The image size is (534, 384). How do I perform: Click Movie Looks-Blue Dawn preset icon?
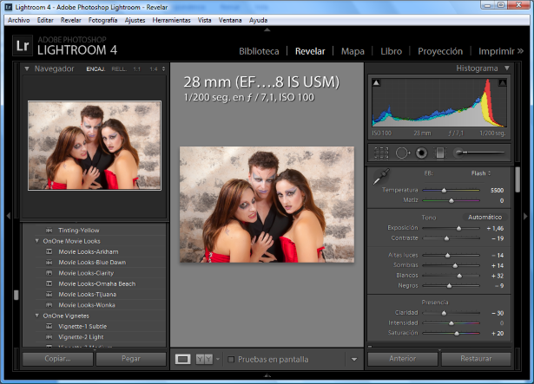49,263
